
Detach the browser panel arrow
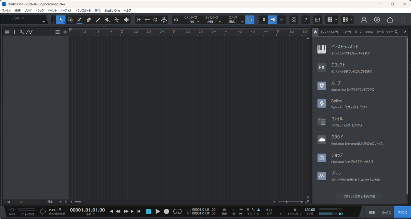pos(404,32)
